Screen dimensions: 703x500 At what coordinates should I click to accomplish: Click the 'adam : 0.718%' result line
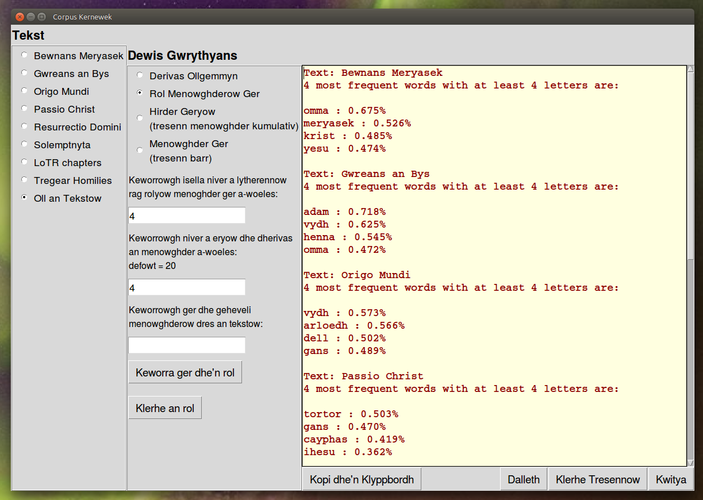tap(344, 211)
